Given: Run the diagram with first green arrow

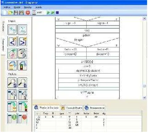Looking at the screenshot, I should [x=48, y=13].
